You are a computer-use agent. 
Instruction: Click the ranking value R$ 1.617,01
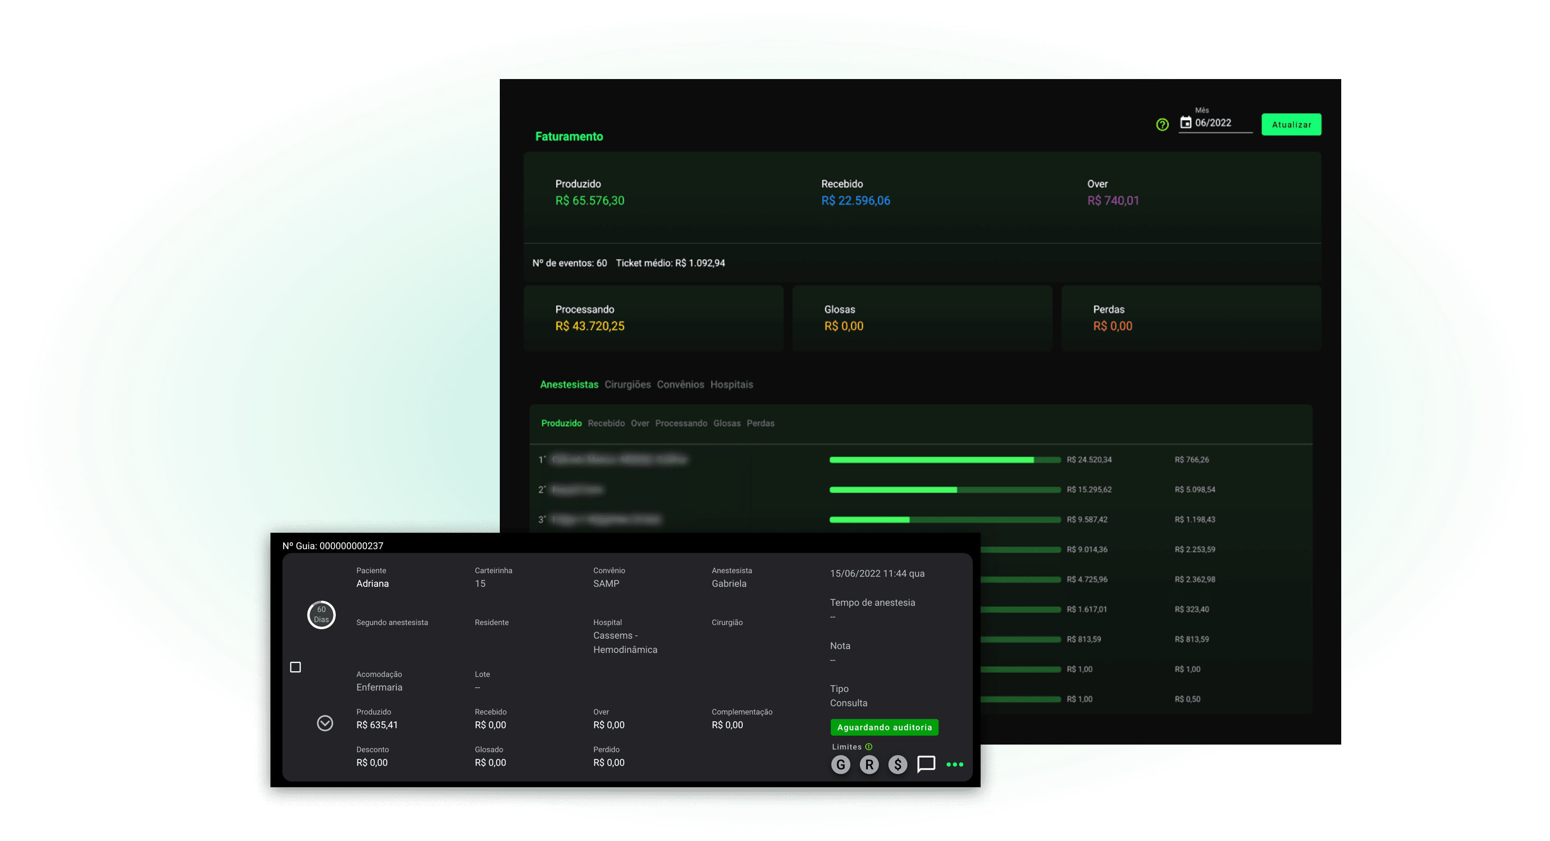coord(1087,609)
